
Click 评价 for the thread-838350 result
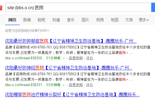click(90, 58)
